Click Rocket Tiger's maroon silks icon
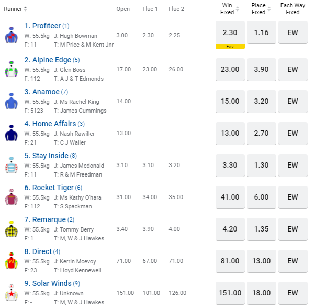This screenshot has width=315, height=308. 10,197
